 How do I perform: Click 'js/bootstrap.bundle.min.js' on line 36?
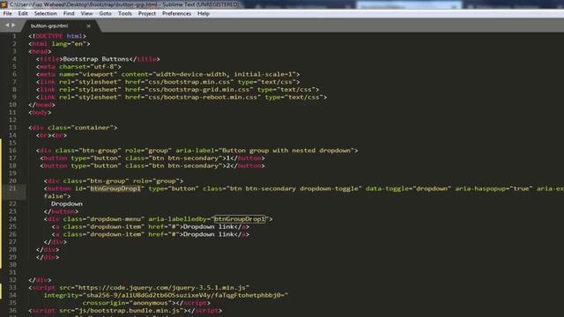click(x=130, y=310)
